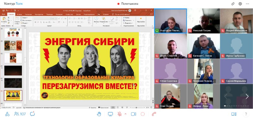Click the Контур Толк logo
Image resolution: width=253 pixels, height=119 pixels.
click(13, 3)
